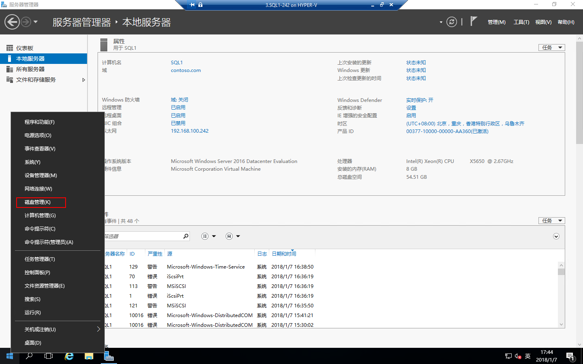Select 电源选项(O) from context menu
583x364 pixels.
click(57, 135)
